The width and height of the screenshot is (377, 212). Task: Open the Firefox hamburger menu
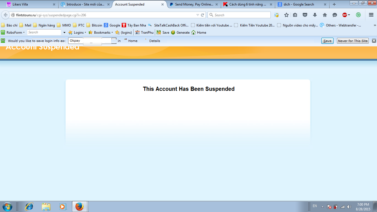pyautogui.click(x=371, y=15)
